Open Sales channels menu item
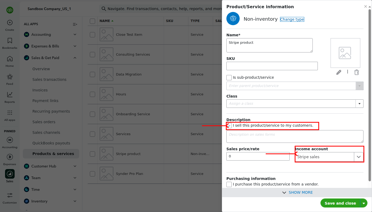Viewport: 372px width, 212px height. coord(46,132)
